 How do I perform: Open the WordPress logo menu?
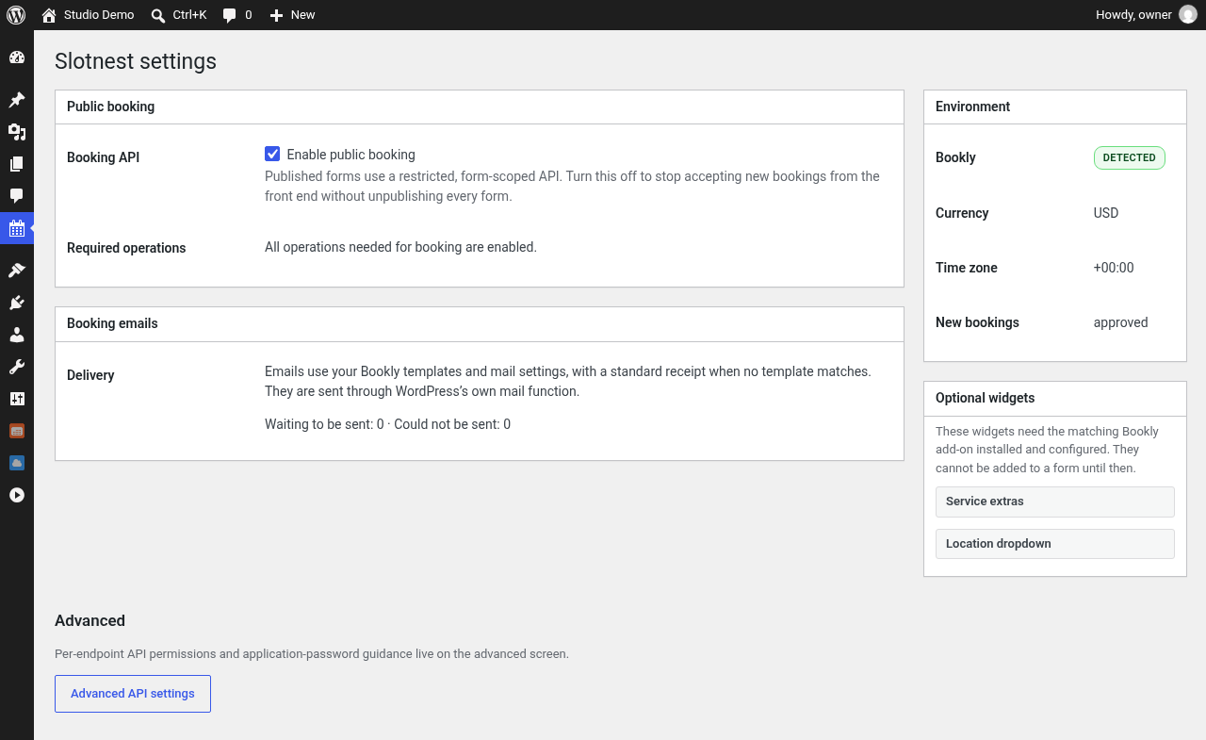coord(16,15)
